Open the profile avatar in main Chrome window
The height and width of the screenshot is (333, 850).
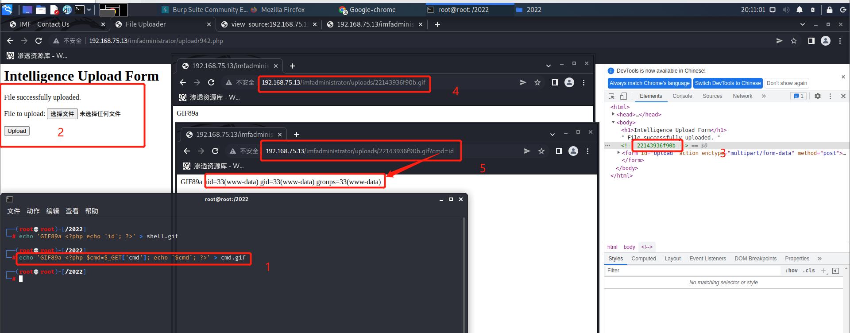(826, 41)
